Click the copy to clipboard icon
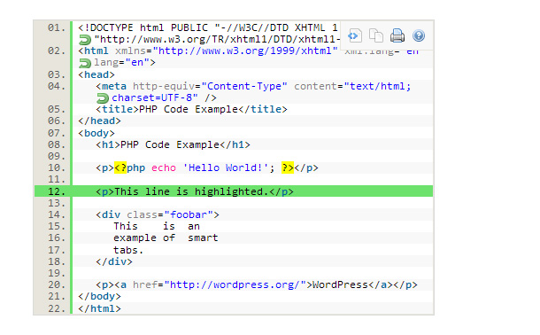 pyautogui.click(x=376, y=35)
